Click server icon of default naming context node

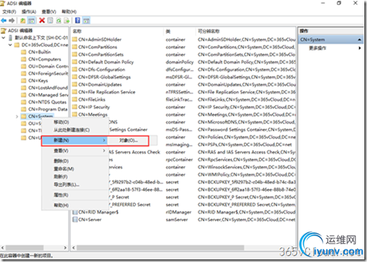(x=11, y=38)
